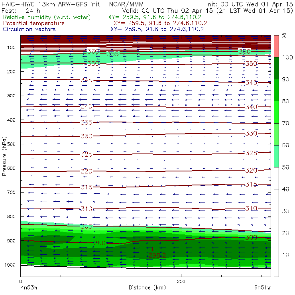Click the 600 hPa pressure axis label
The image size is (295, 295).
pyautogui.click(x=11, y=168)
